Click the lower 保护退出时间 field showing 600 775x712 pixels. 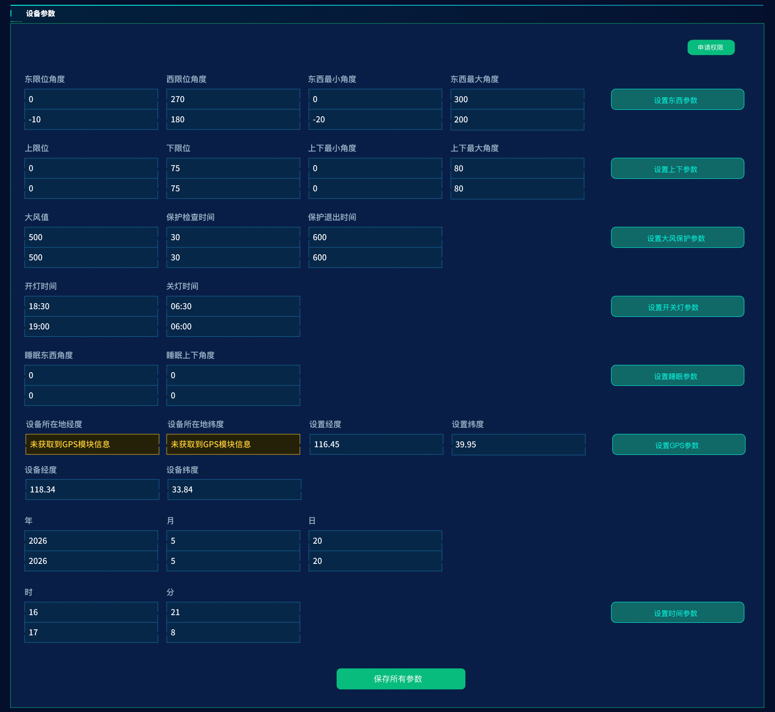click(375, 258)
